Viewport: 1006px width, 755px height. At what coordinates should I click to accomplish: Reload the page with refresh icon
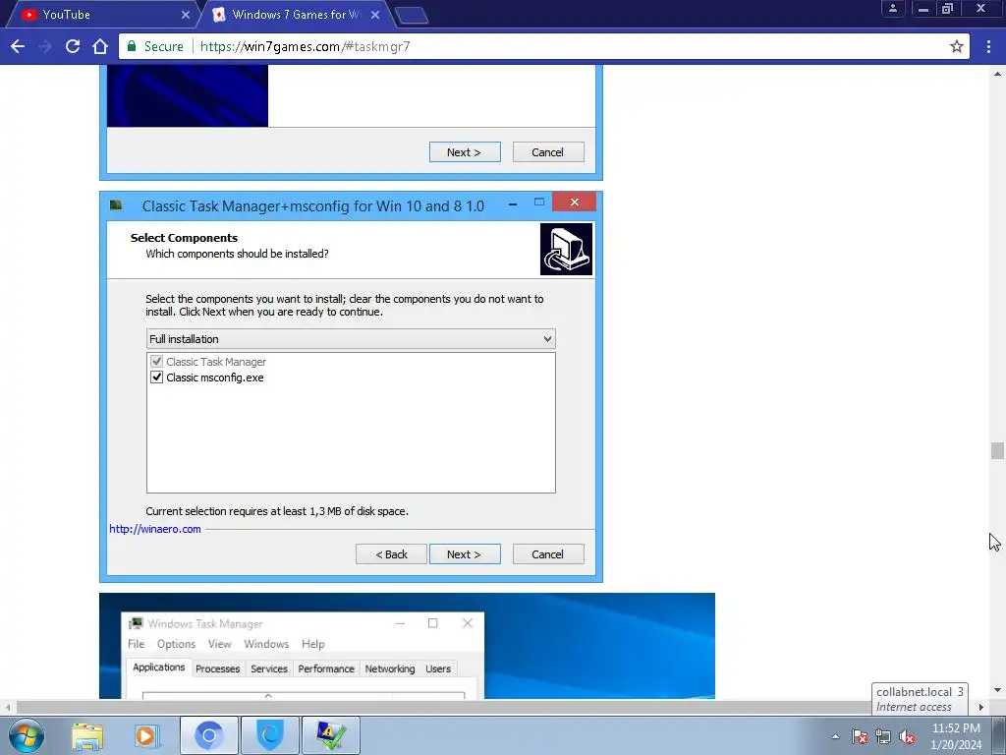click(73, 46)
